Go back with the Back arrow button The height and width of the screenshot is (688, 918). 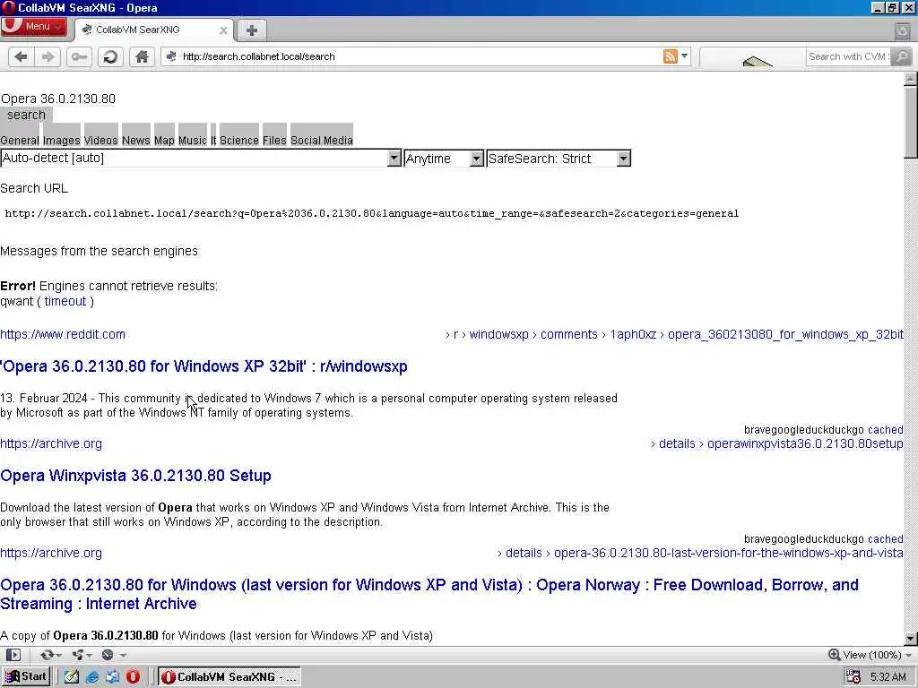click(x=22, y=56)
